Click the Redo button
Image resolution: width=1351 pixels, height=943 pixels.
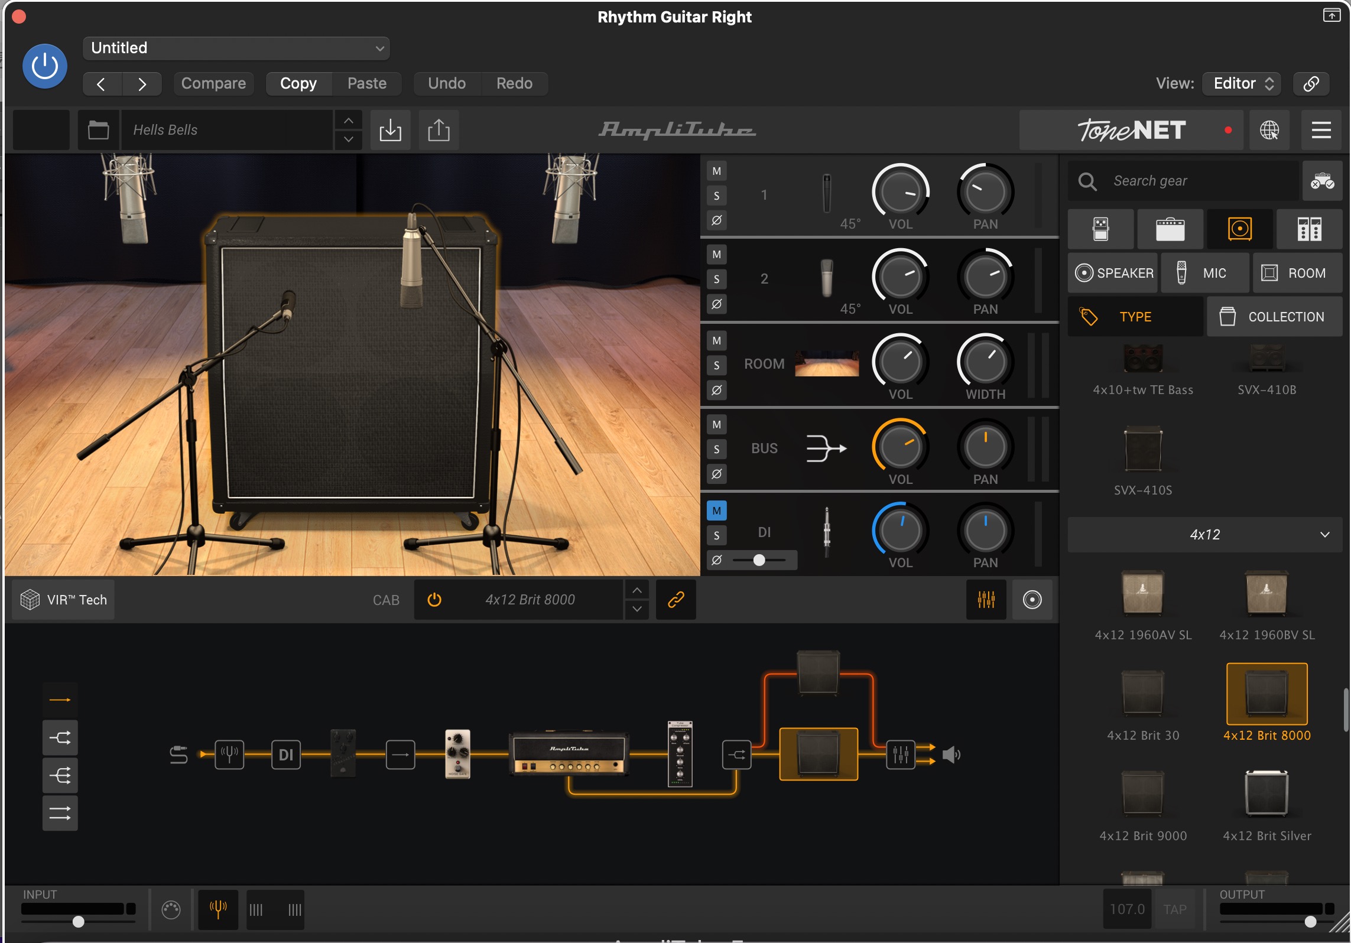514,83
